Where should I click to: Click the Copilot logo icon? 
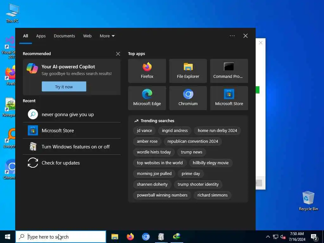32,68
